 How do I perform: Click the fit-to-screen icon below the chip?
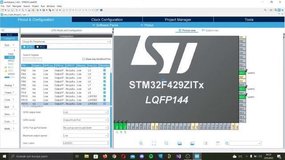[154, 143]
